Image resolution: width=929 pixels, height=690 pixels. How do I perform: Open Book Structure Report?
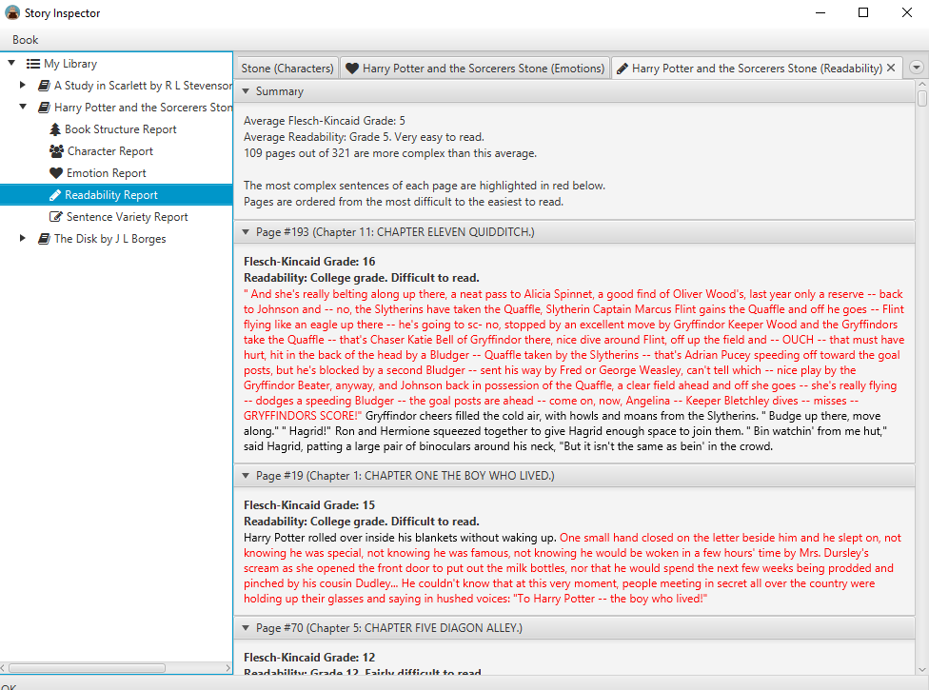coord(121,129)
